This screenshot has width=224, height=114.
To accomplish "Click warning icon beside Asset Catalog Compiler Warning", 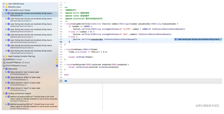I will click(6, 56).
